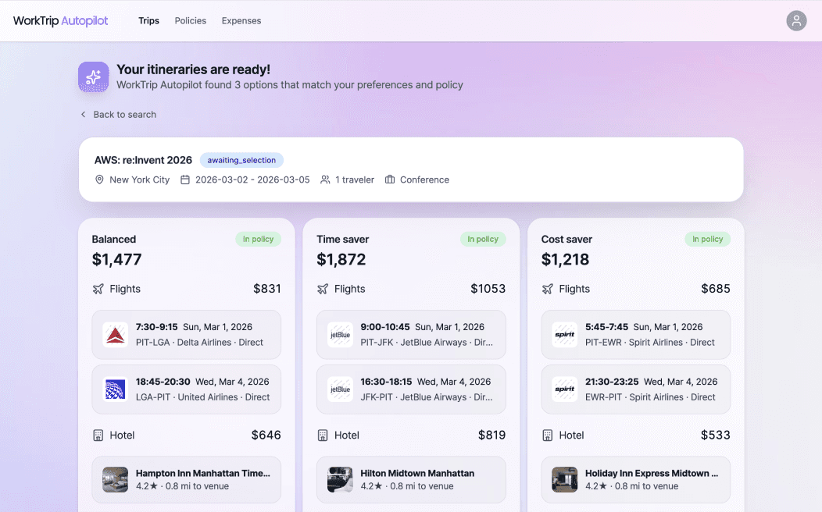Click the 2026-03-02 - 2026-03-05 date range
The image size is (822, 512).
coord(252,180)
